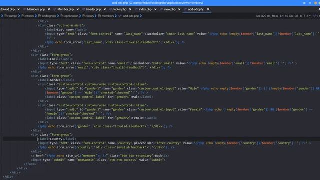Click the Ln 45 Col 98 position indicator
320x180 pixels.
[x=289, y=16]
